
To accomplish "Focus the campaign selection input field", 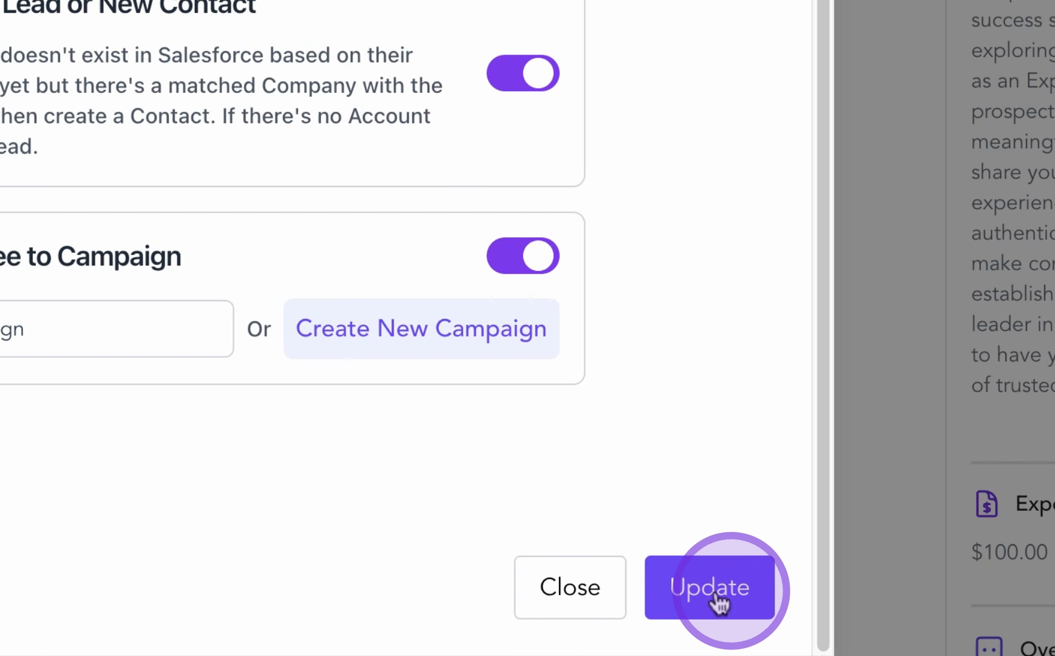I will 115,329.
